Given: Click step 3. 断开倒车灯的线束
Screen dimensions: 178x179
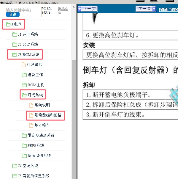Looking at the screenshot, I should pos(115,114).
